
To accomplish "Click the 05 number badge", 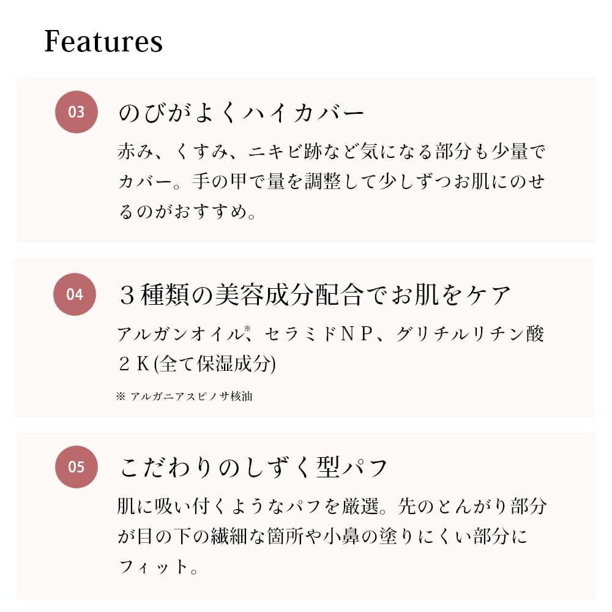I will (x=76, y=468).
